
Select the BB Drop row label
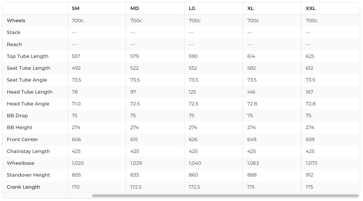coord(17,116)
